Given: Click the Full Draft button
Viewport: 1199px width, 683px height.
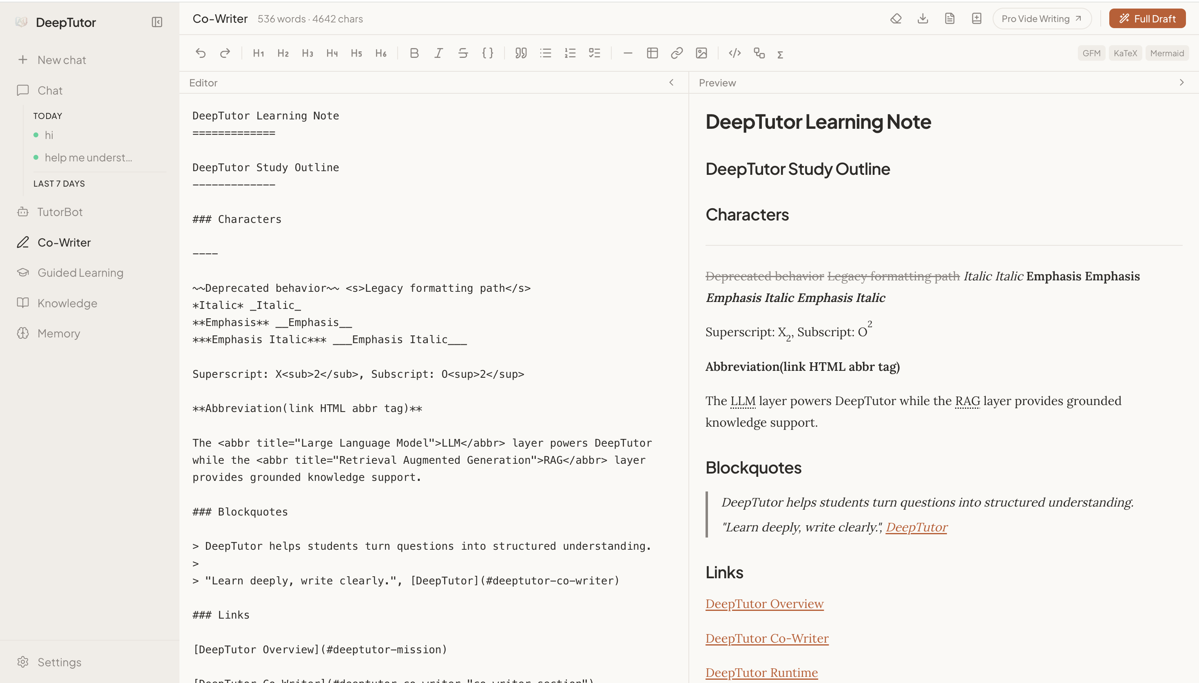Looking at the screenshot, I should tap(1147, 18).
